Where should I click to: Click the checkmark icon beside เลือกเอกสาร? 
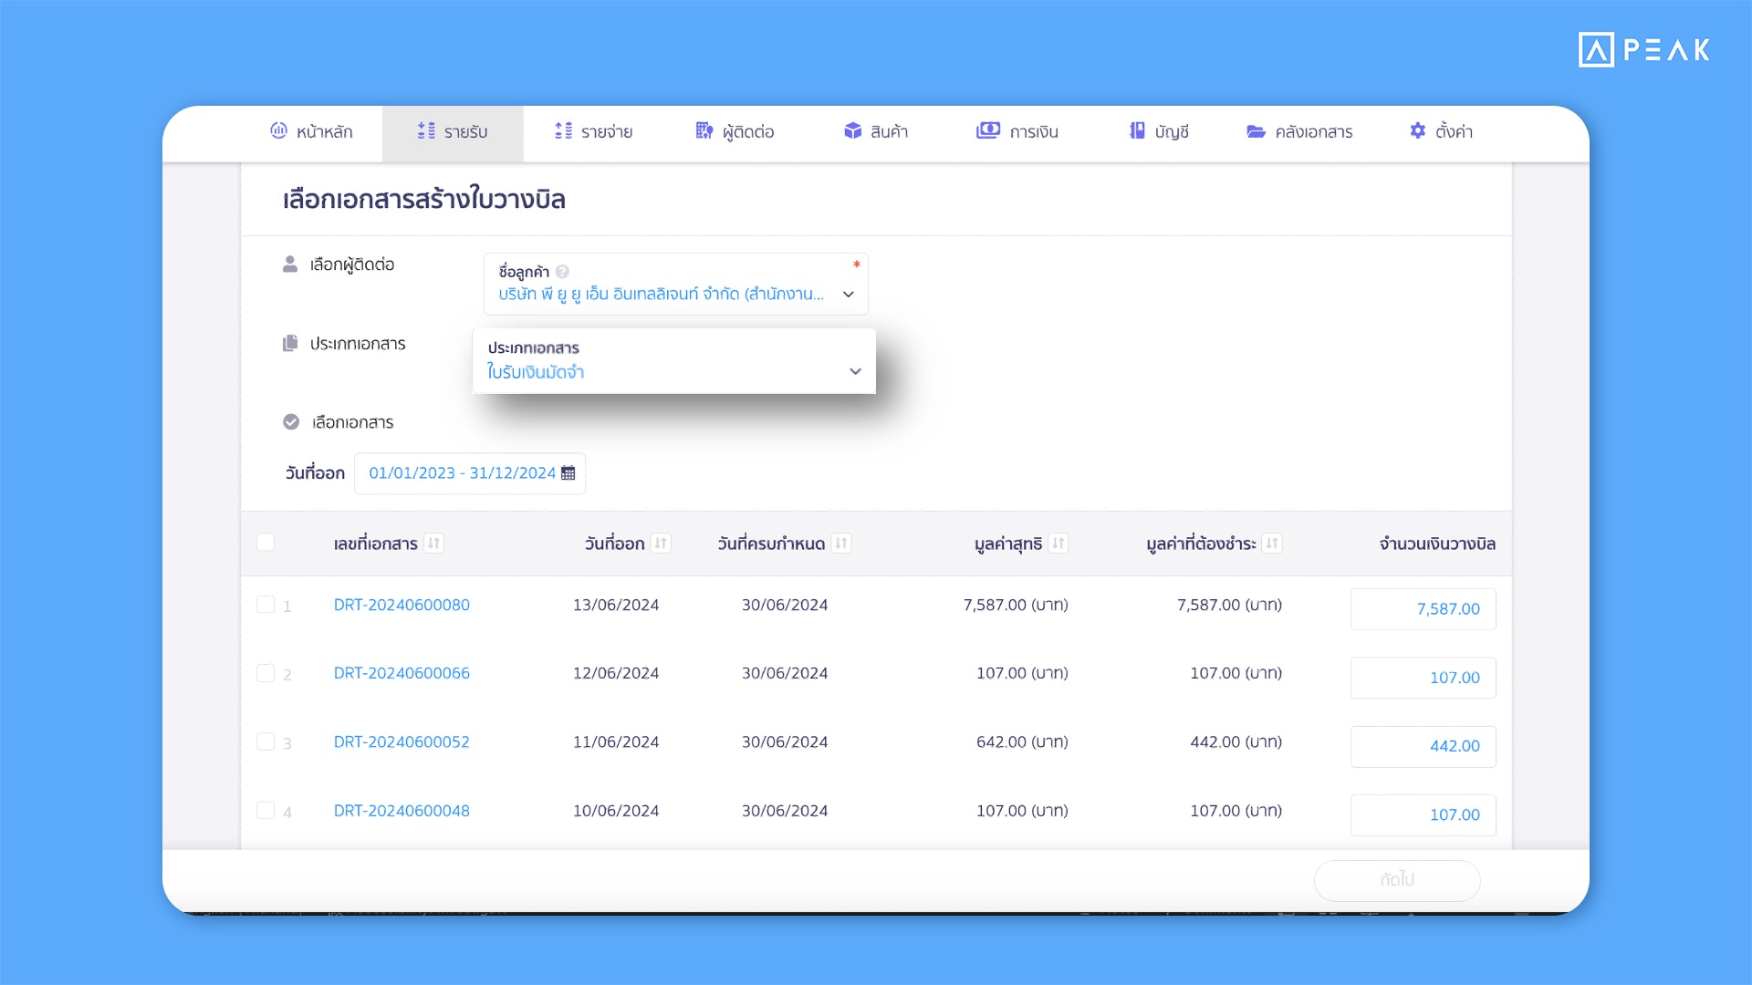(291, 422)
